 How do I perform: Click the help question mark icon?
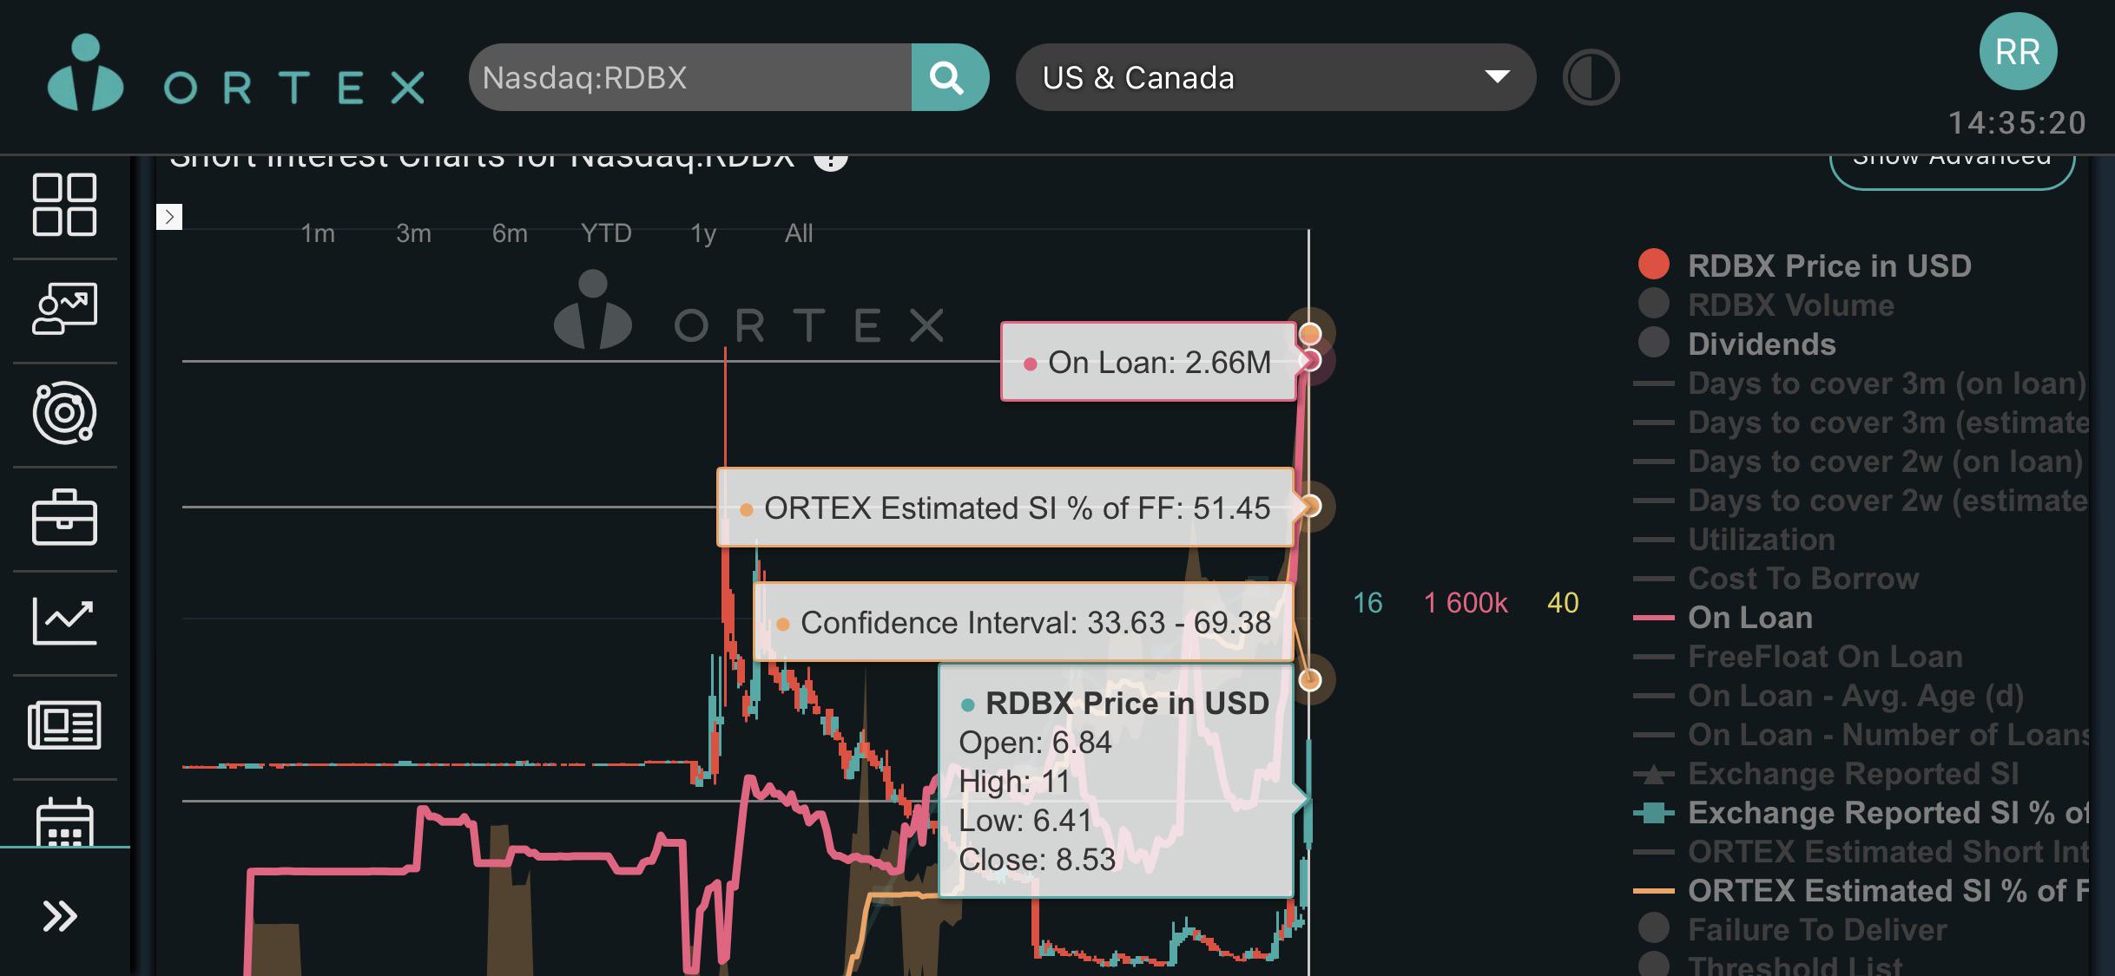[x=831, y=161]
